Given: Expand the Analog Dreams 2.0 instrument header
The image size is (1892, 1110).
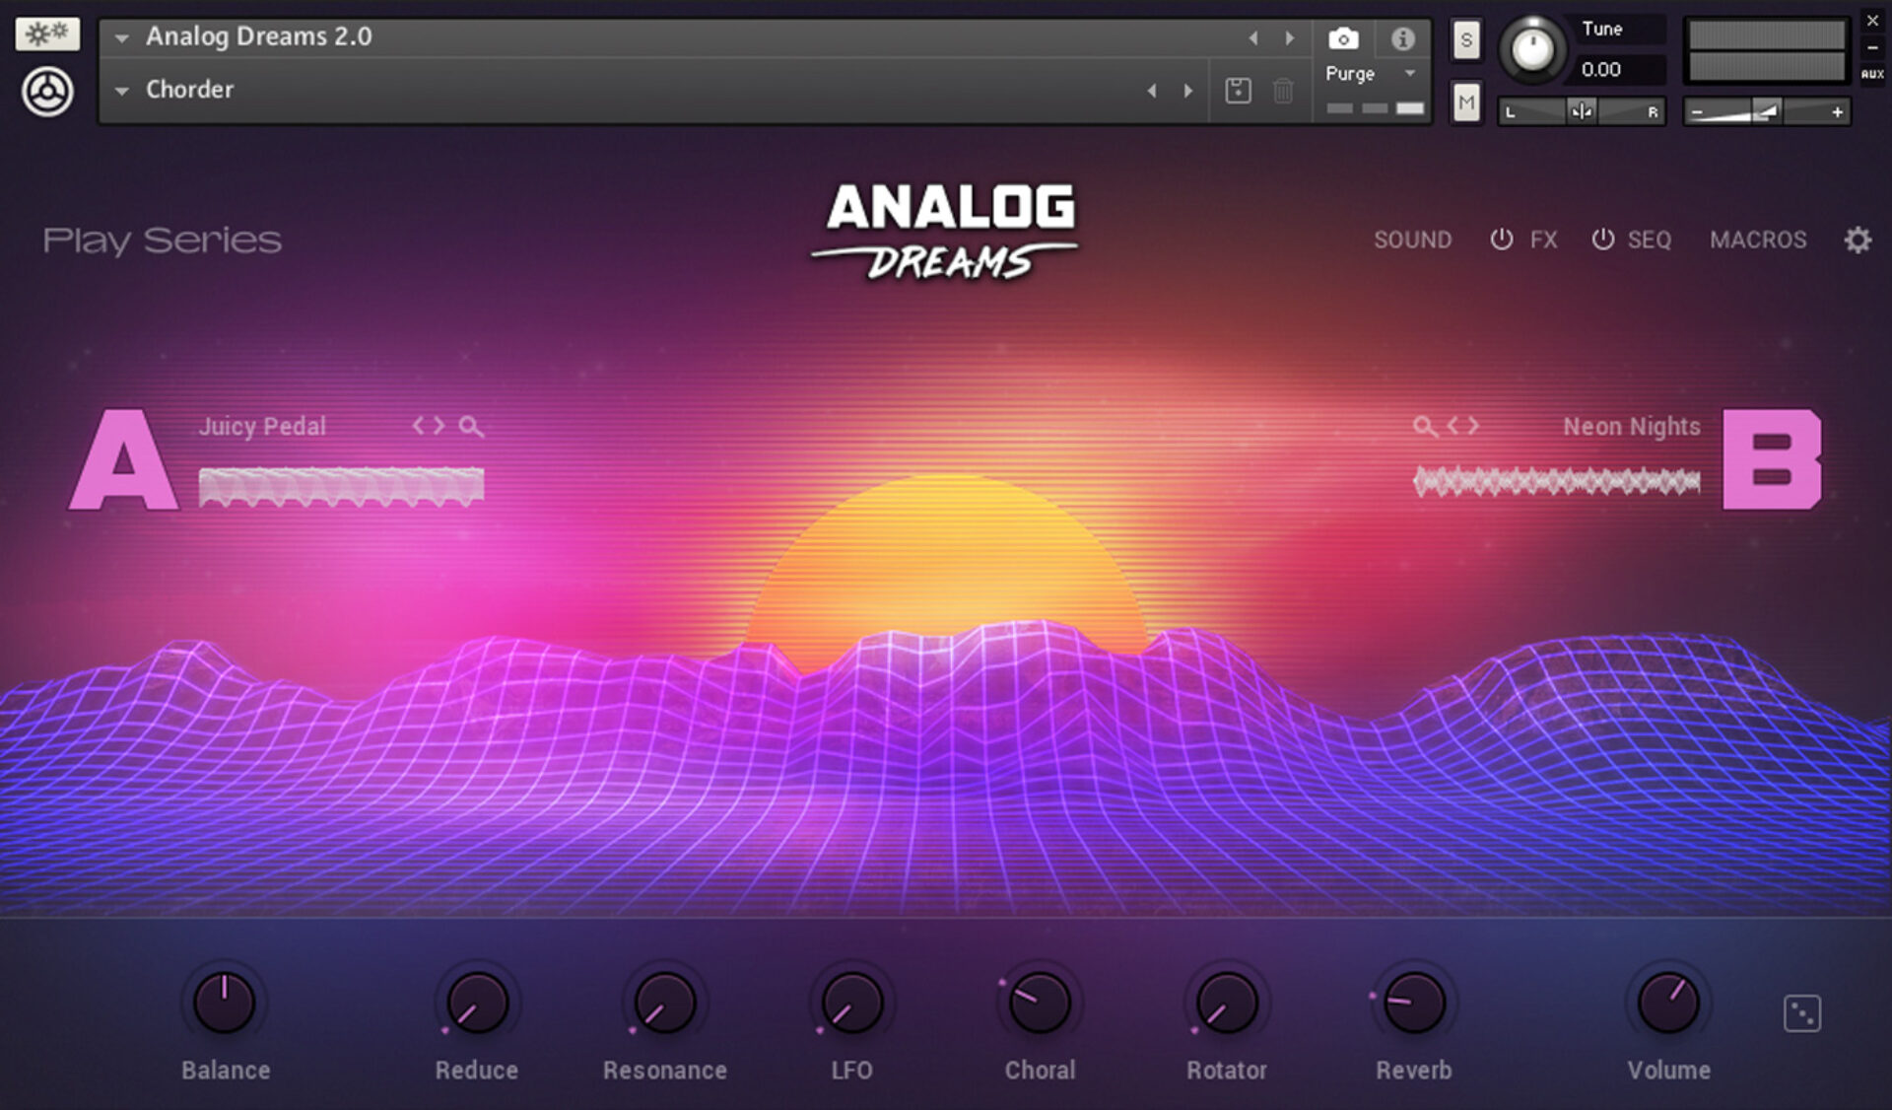Looking at the screenshot, I should click(x=120, y=36).
